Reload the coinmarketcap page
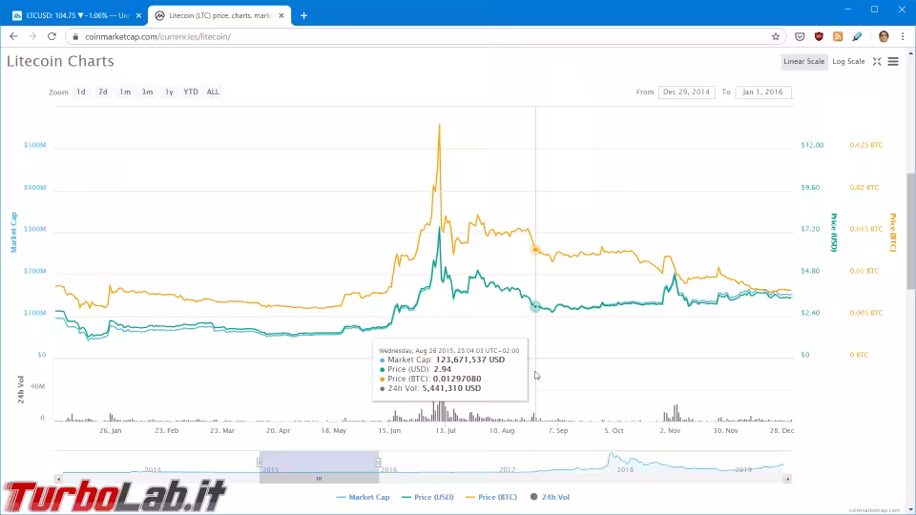Screen dimensions: 916x515 coord(52,36)
